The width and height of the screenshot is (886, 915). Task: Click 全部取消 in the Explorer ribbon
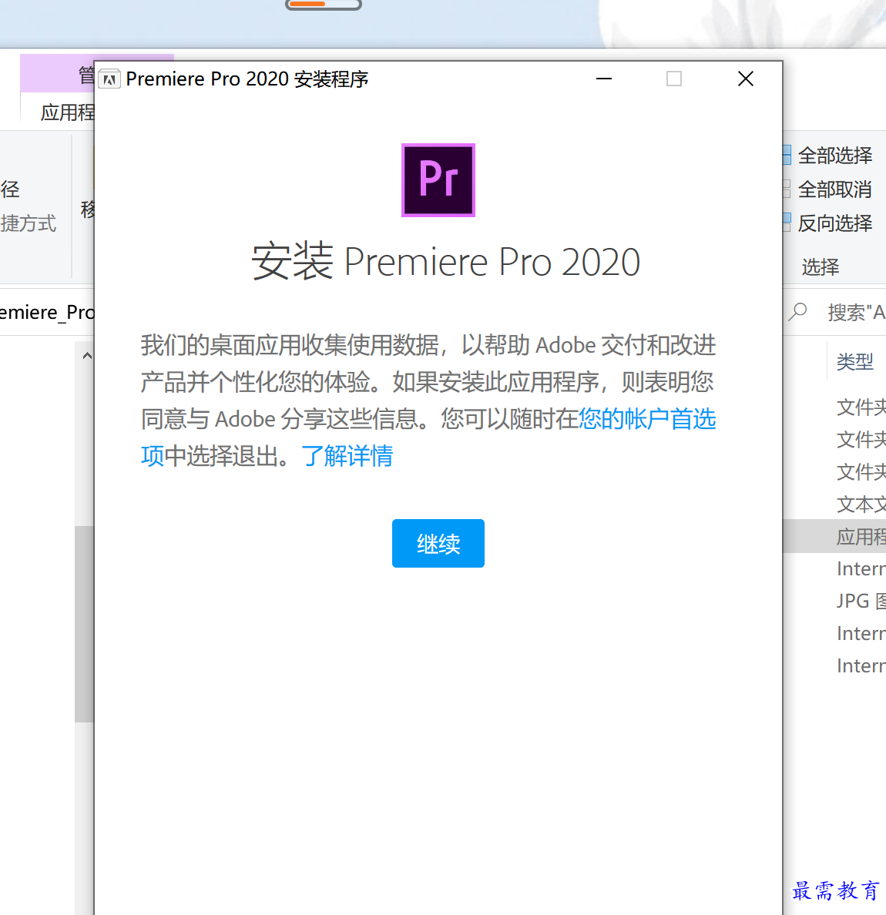coord(834,189)
